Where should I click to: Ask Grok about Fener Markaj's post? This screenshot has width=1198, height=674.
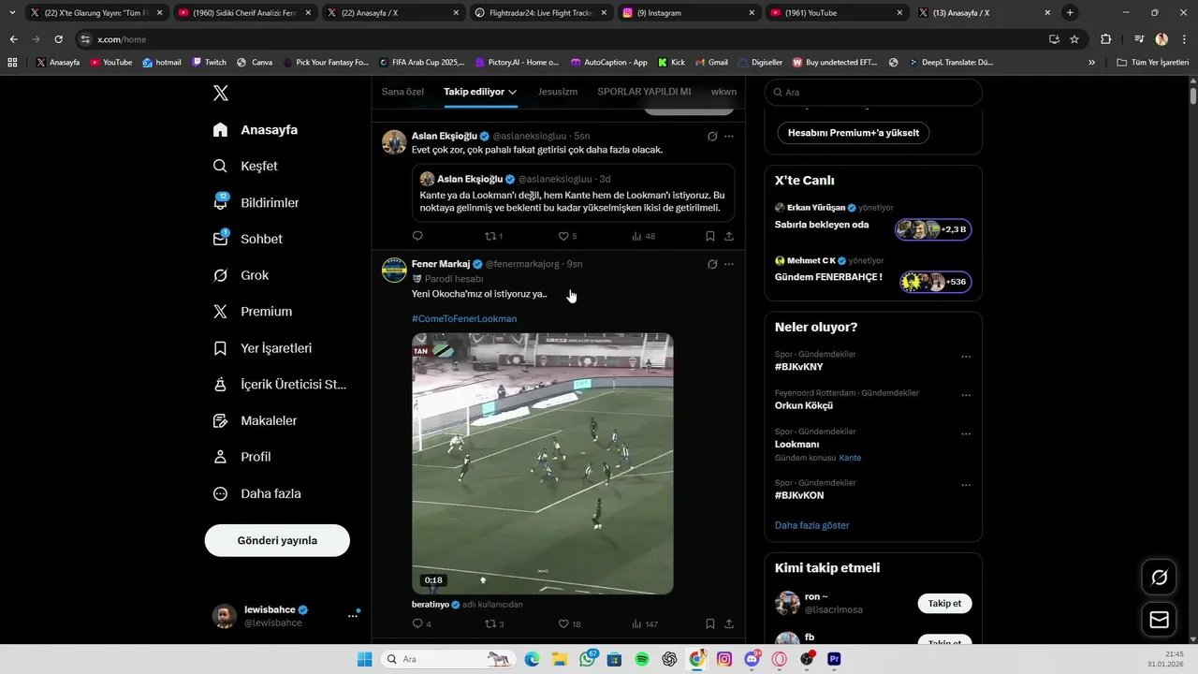coord(712,264)
